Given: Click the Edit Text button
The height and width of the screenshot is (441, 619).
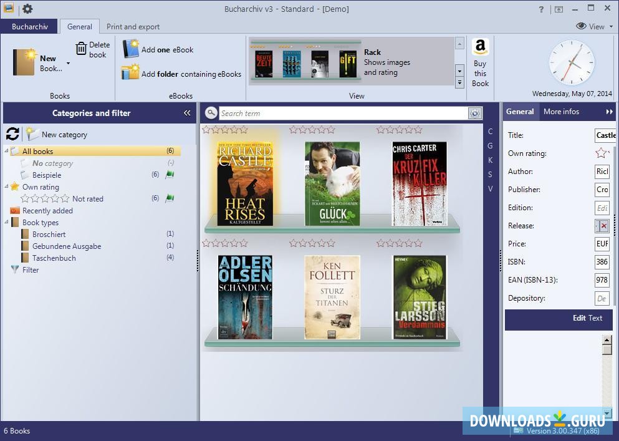Looking at the screenshot, I should (x=559, y=318).
